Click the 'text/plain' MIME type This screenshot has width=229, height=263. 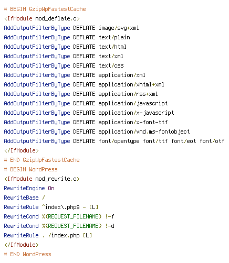[x=114, y=37]
